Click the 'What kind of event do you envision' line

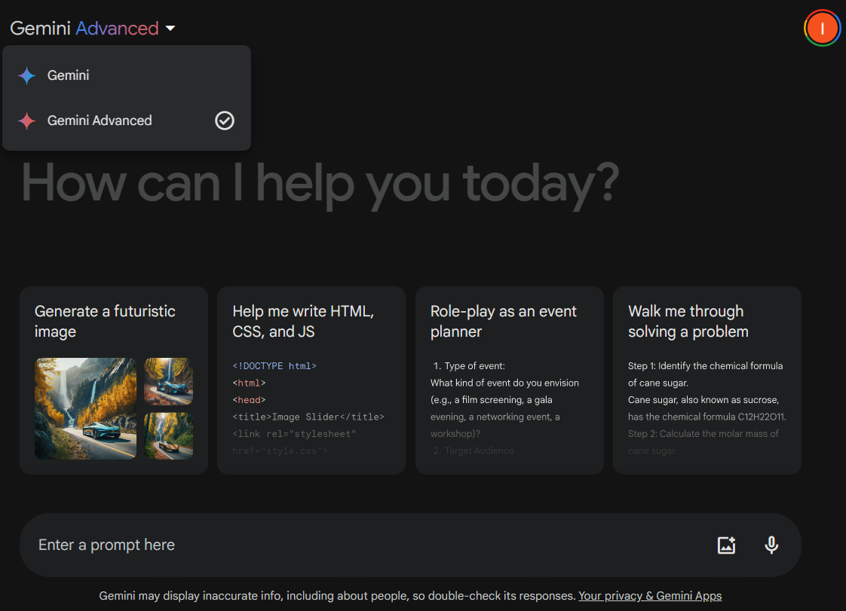coord(504,383)
